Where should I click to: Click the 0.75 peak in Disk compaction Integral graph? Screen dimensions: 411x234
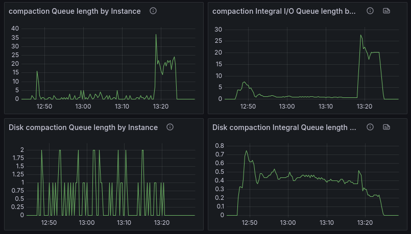point(246,151)
